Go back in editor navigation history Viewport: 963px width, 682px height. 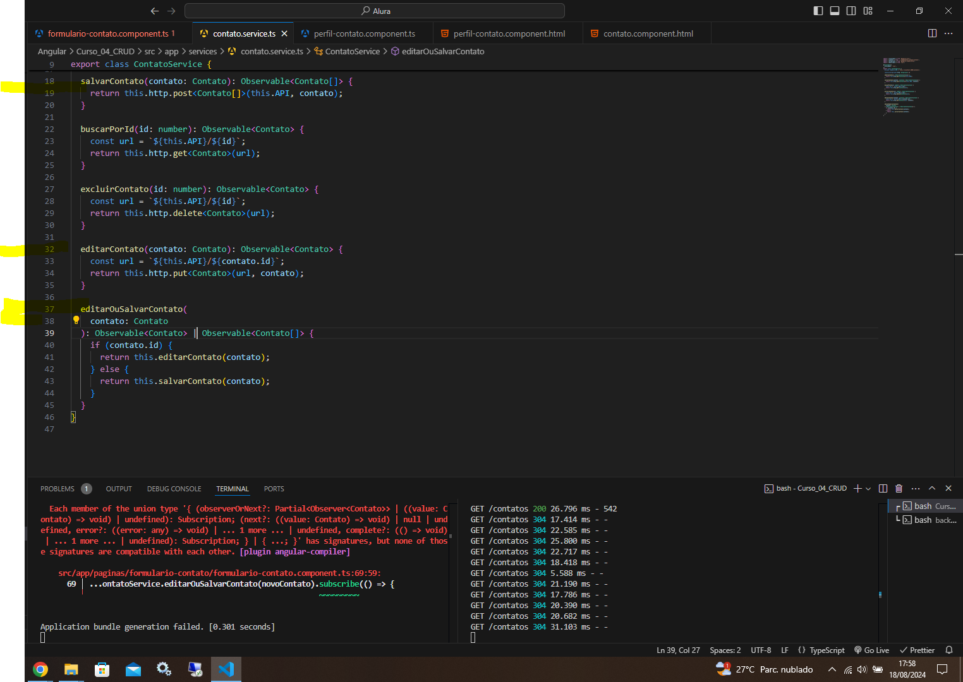tap(155, 11)
